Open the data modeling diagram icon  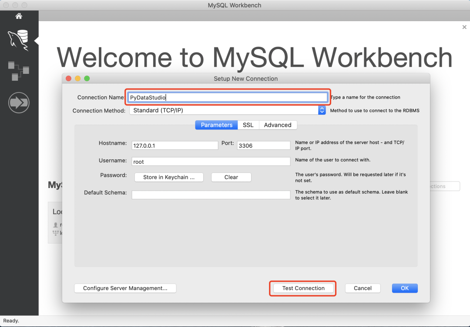click(19, 71)
